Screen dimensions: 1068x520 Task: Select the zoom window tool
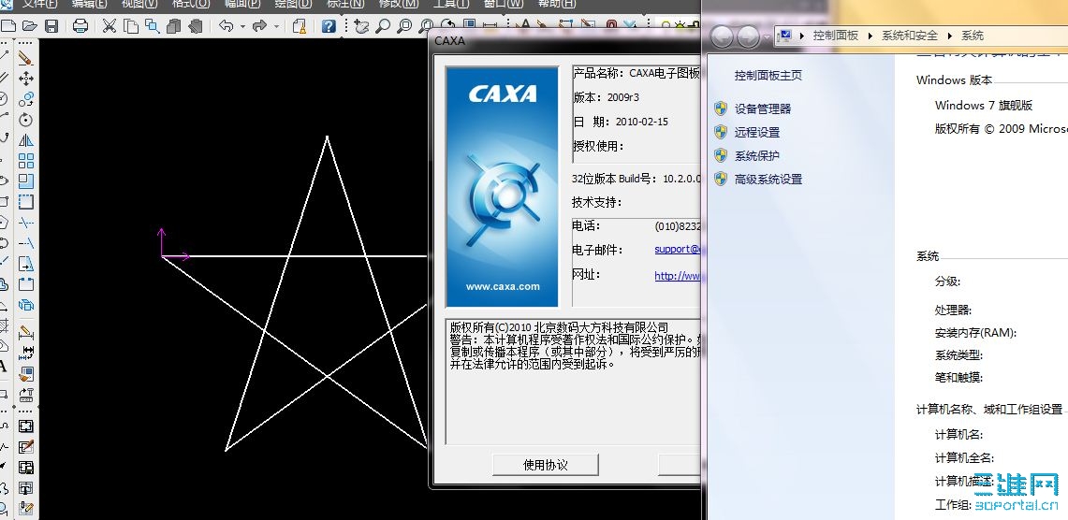point(404,26)
